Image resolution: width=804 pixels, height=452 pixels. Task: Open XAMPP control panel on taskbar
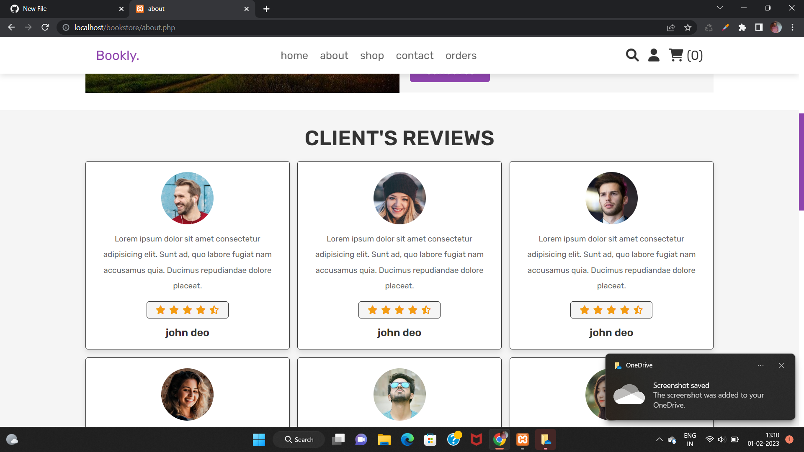pyautogui.click(x=523, y=439)
